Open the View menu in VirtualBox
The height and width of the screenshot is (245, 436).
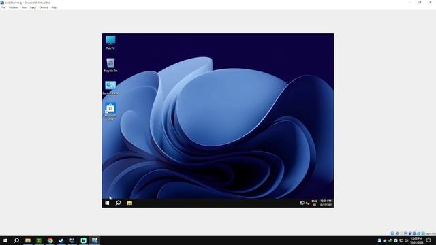[24, 7]
